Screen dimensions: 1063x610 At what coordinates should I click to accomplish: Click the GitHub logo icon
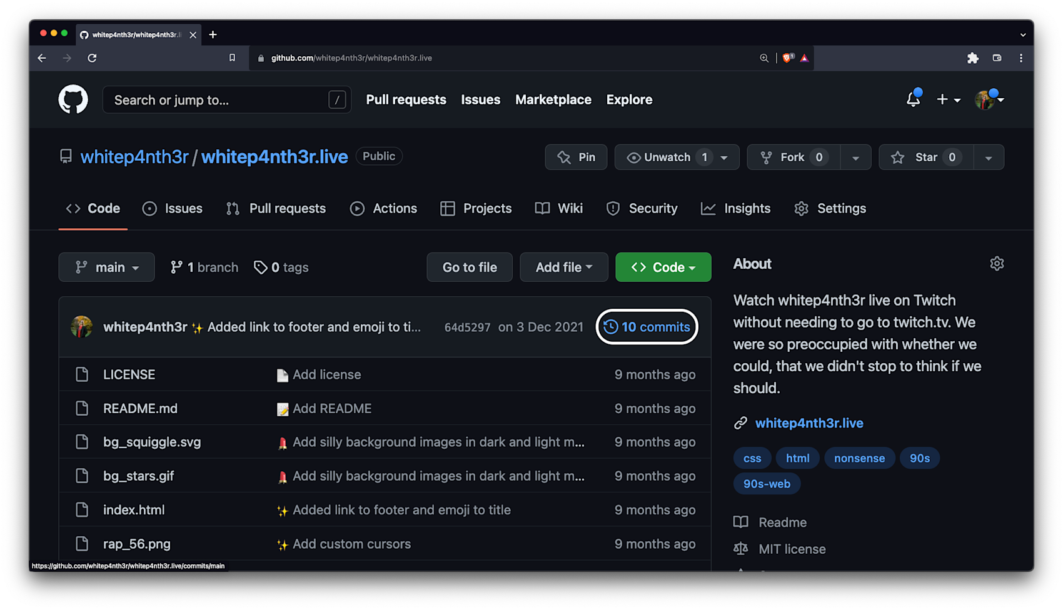click(73, 99)
